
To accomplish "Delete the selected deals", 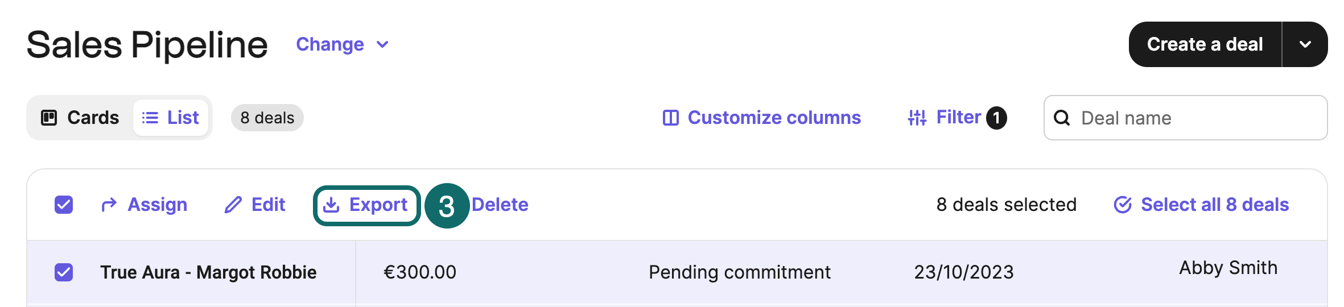I will (x=500, y=205).
